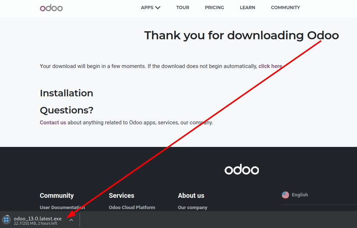Open the English language selector

(x=300, y=195)
